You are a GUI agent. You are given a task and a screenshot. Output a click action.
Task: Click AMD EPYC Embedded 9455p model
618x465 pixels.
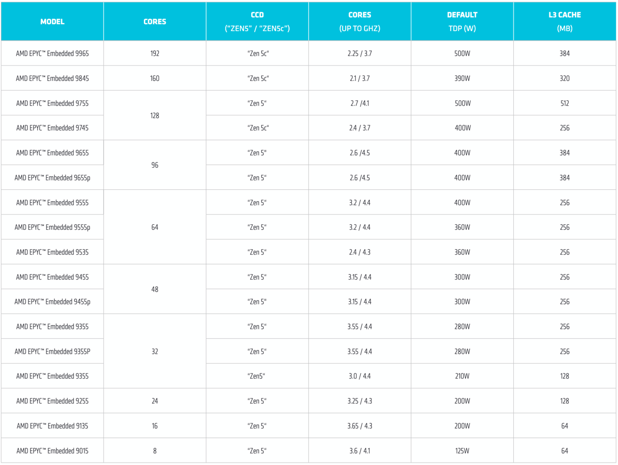click(52, 302)
